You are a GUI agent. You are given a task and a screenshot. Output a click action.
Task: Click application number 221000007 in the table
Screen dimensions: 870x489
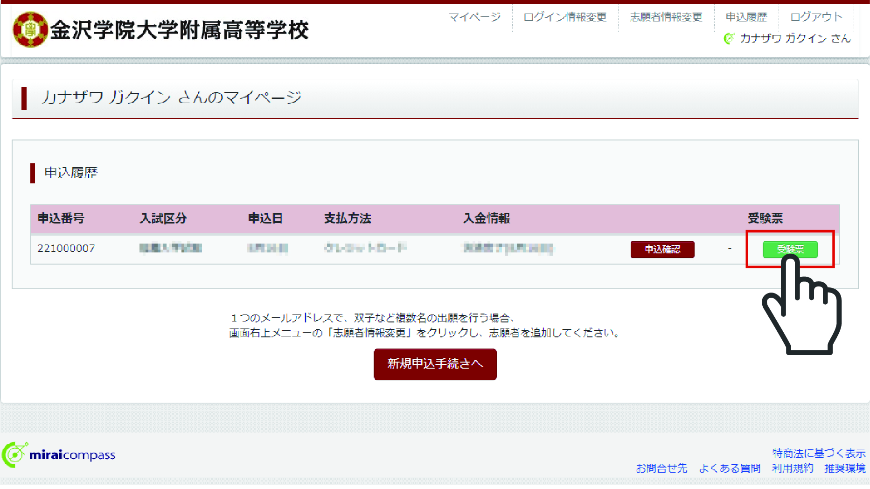point(66,248)
